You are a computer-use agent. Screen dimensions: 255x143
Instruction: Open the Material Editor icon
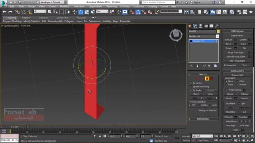[232, 12]
